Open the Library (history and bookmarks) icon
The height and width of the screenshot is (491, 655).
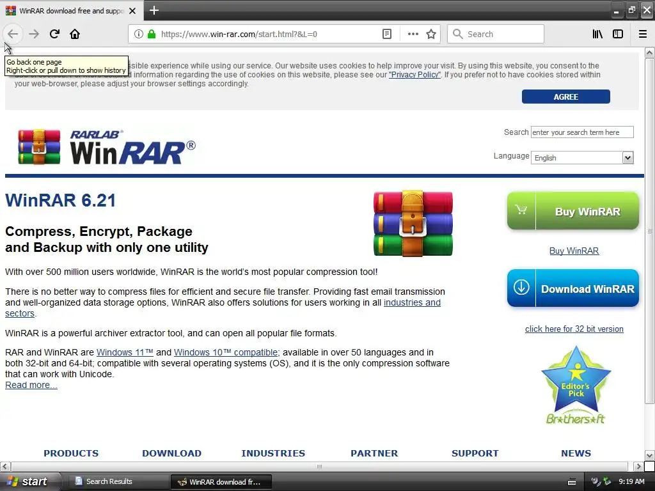pos(597,34)
